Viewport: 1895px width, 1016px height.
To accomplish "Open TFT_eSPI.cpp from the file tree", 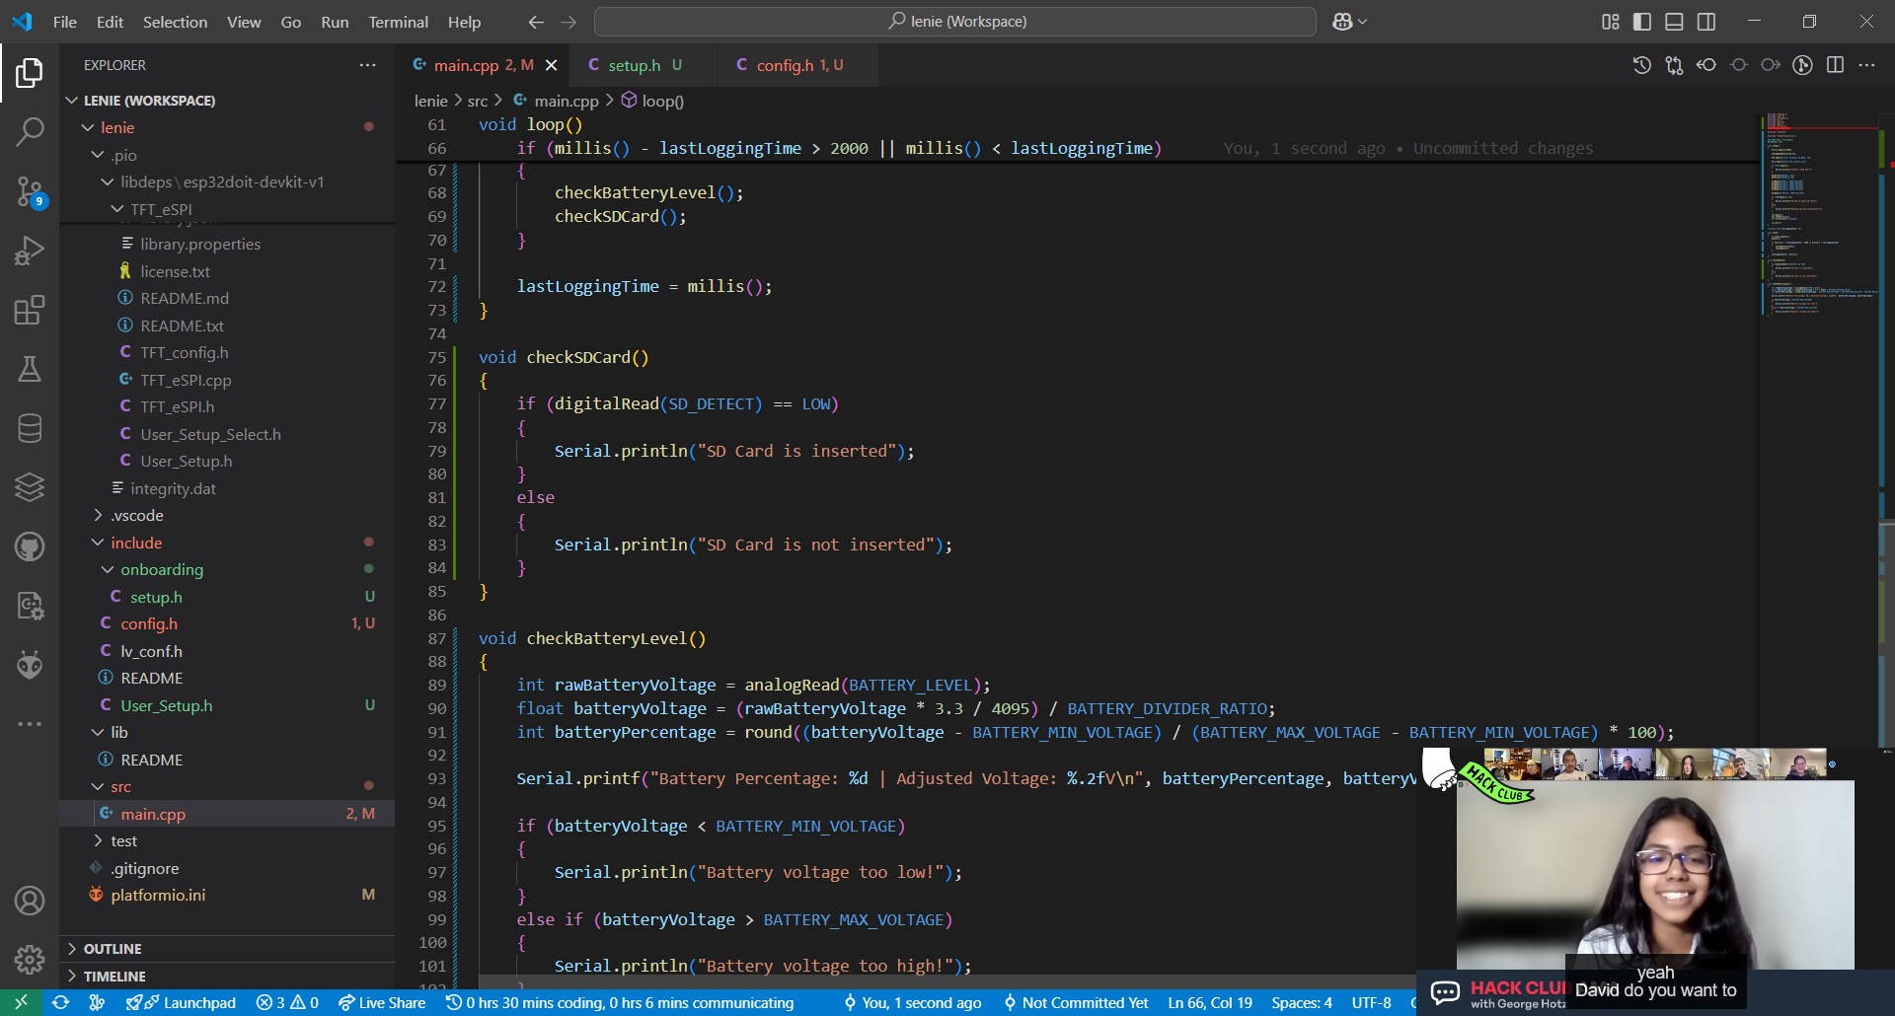I will tap(186, 380).
